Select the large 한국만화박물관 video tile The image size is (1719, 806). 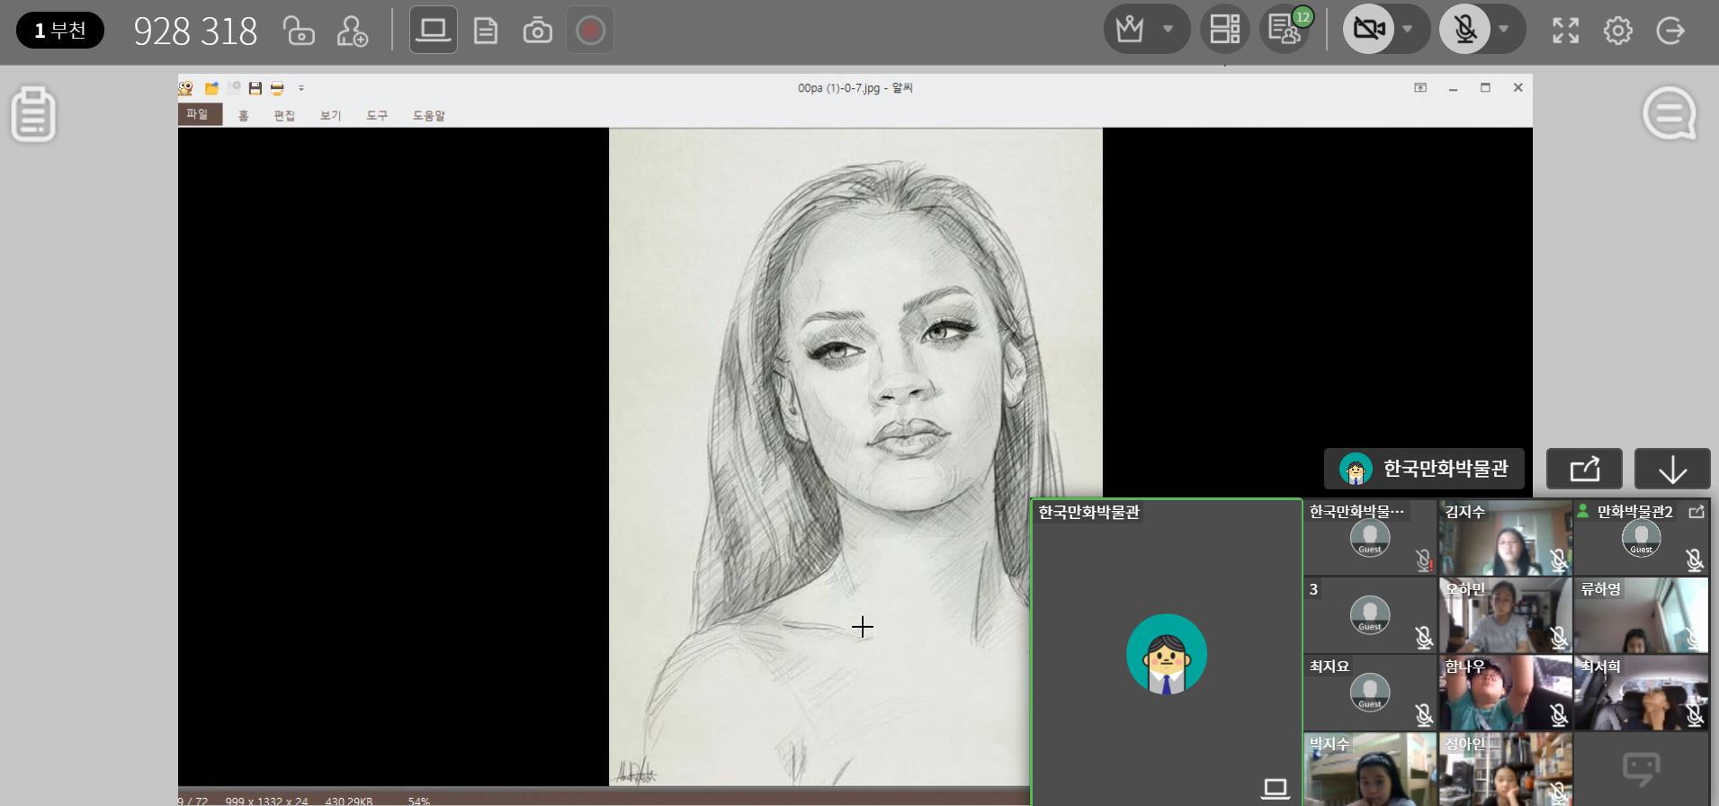click(x=1167, y=652)
